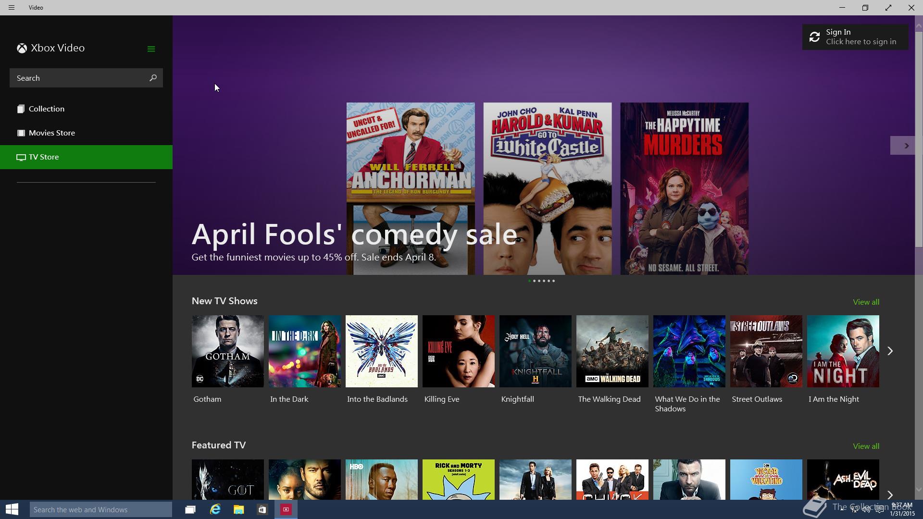923x519 pixels.
Task: Open the Killing Eve thumbnail
Action: click(x=459, y=351)
